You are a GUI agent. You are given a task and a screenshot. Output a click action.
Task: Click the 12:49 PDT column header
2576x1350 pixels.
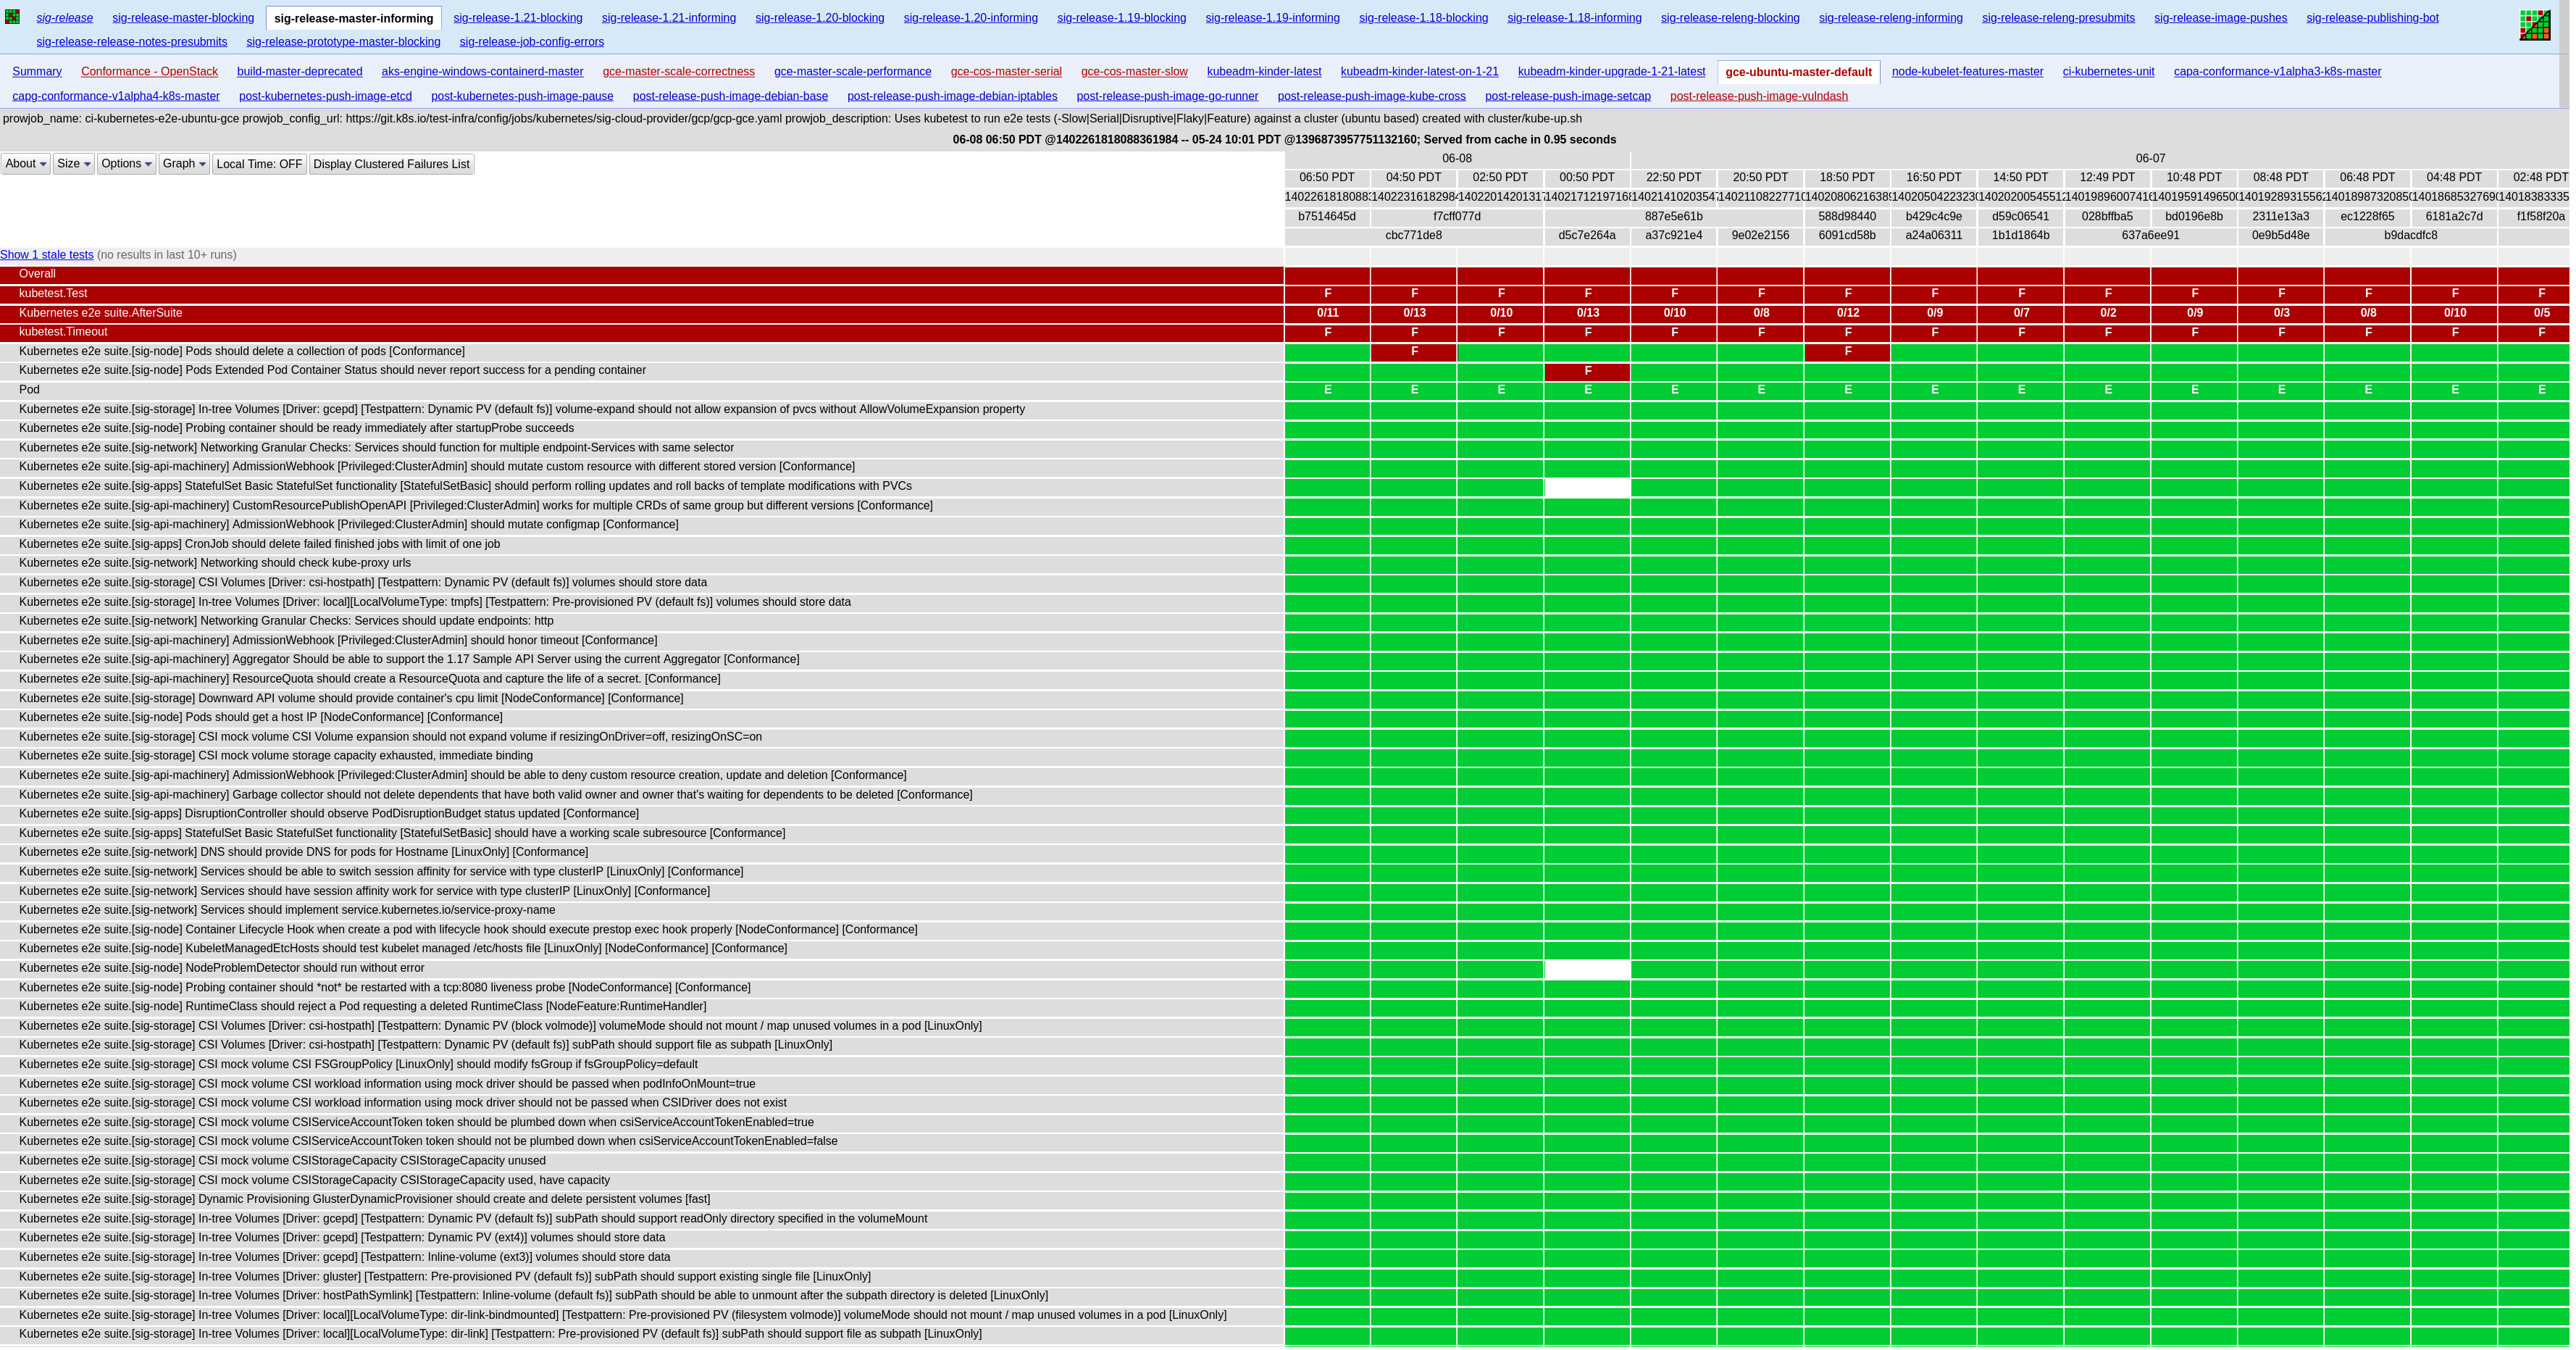2107,178
